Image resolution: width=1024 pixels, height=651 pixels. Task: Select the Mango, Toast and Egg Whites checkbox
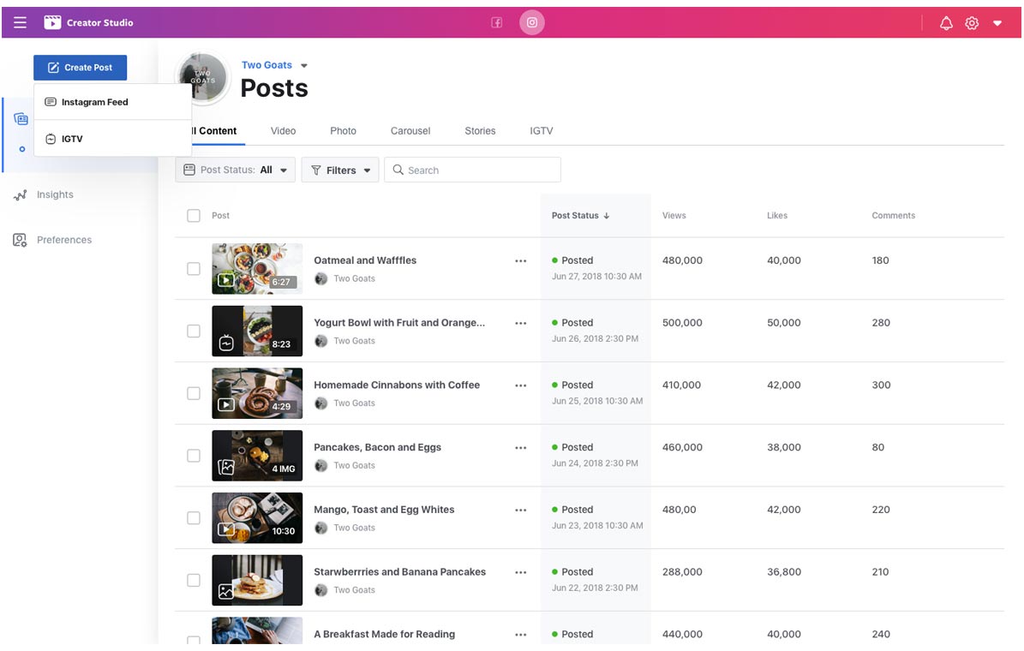pos(194,517)
